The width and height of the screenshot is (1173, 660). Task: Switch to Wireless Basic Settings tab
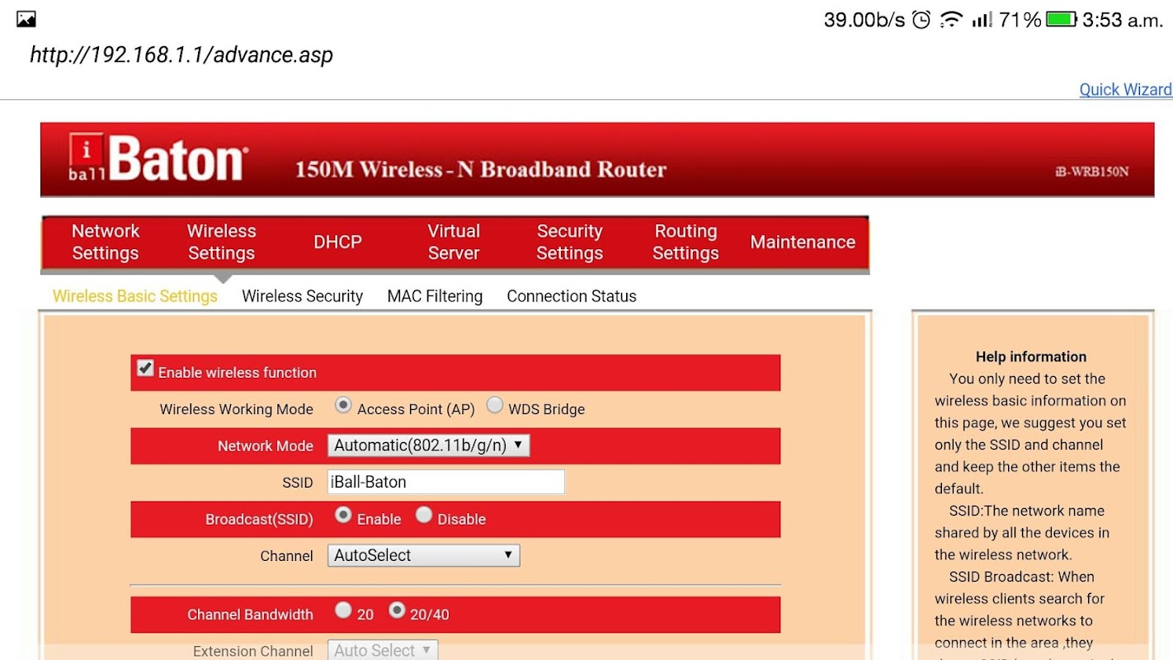coord(135,296)
